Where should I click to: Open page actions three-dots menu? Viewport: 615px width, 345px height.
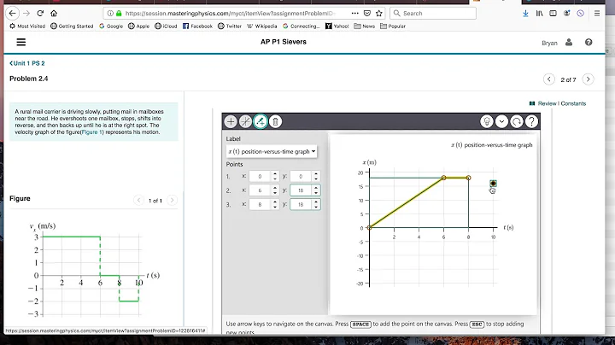(x=355, y=14)
